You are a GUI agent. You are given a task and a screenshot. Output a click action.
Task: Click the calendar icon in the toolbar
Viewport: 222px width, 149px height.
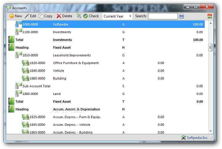(x=210, y=16)
